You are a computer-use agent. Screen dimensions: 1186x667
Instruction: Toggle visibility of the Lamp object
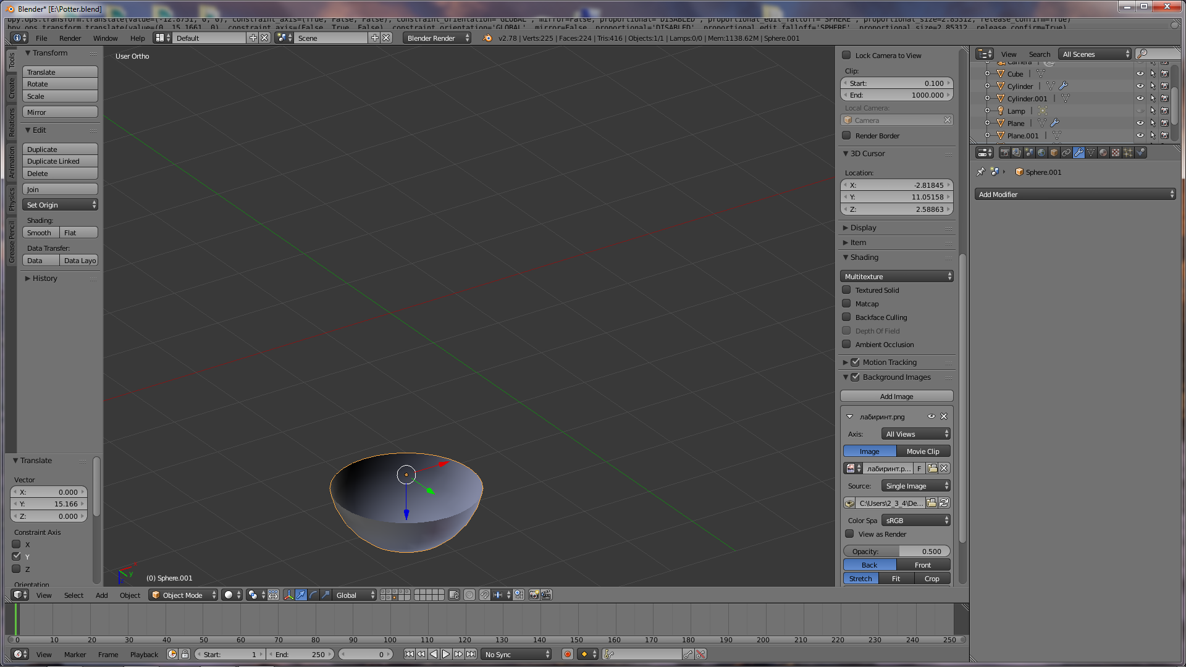[x=1140, y=111]
